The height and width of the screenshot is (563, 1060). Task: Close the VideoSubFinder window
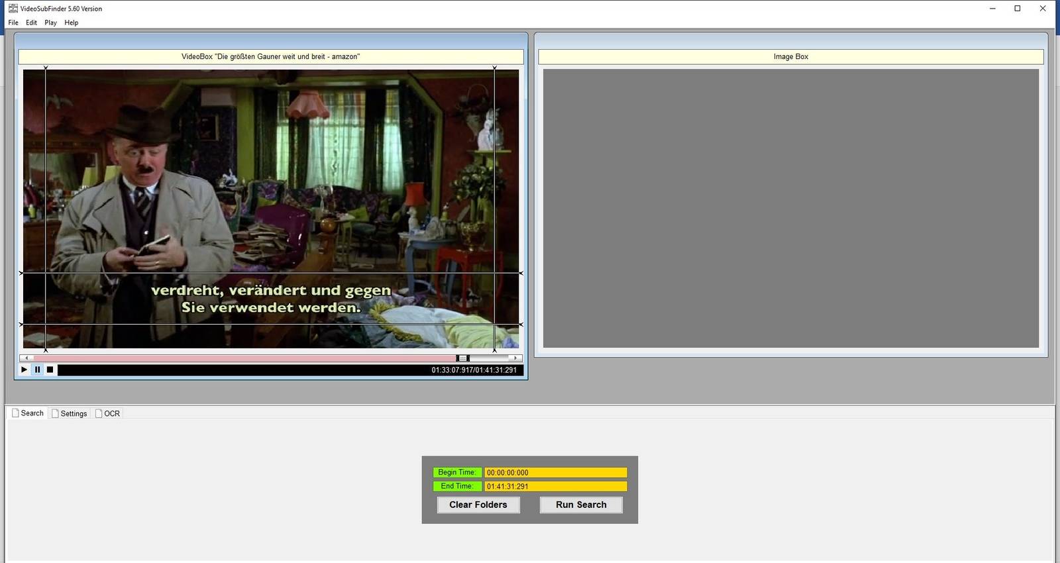(1043, 9)
